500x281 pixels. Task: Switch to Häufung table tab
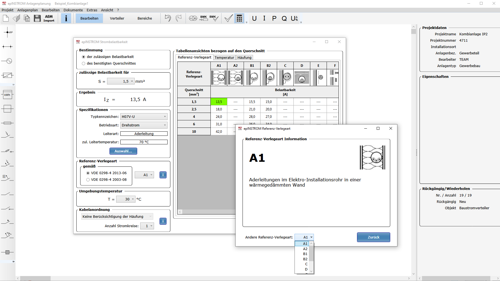[244, 58]
